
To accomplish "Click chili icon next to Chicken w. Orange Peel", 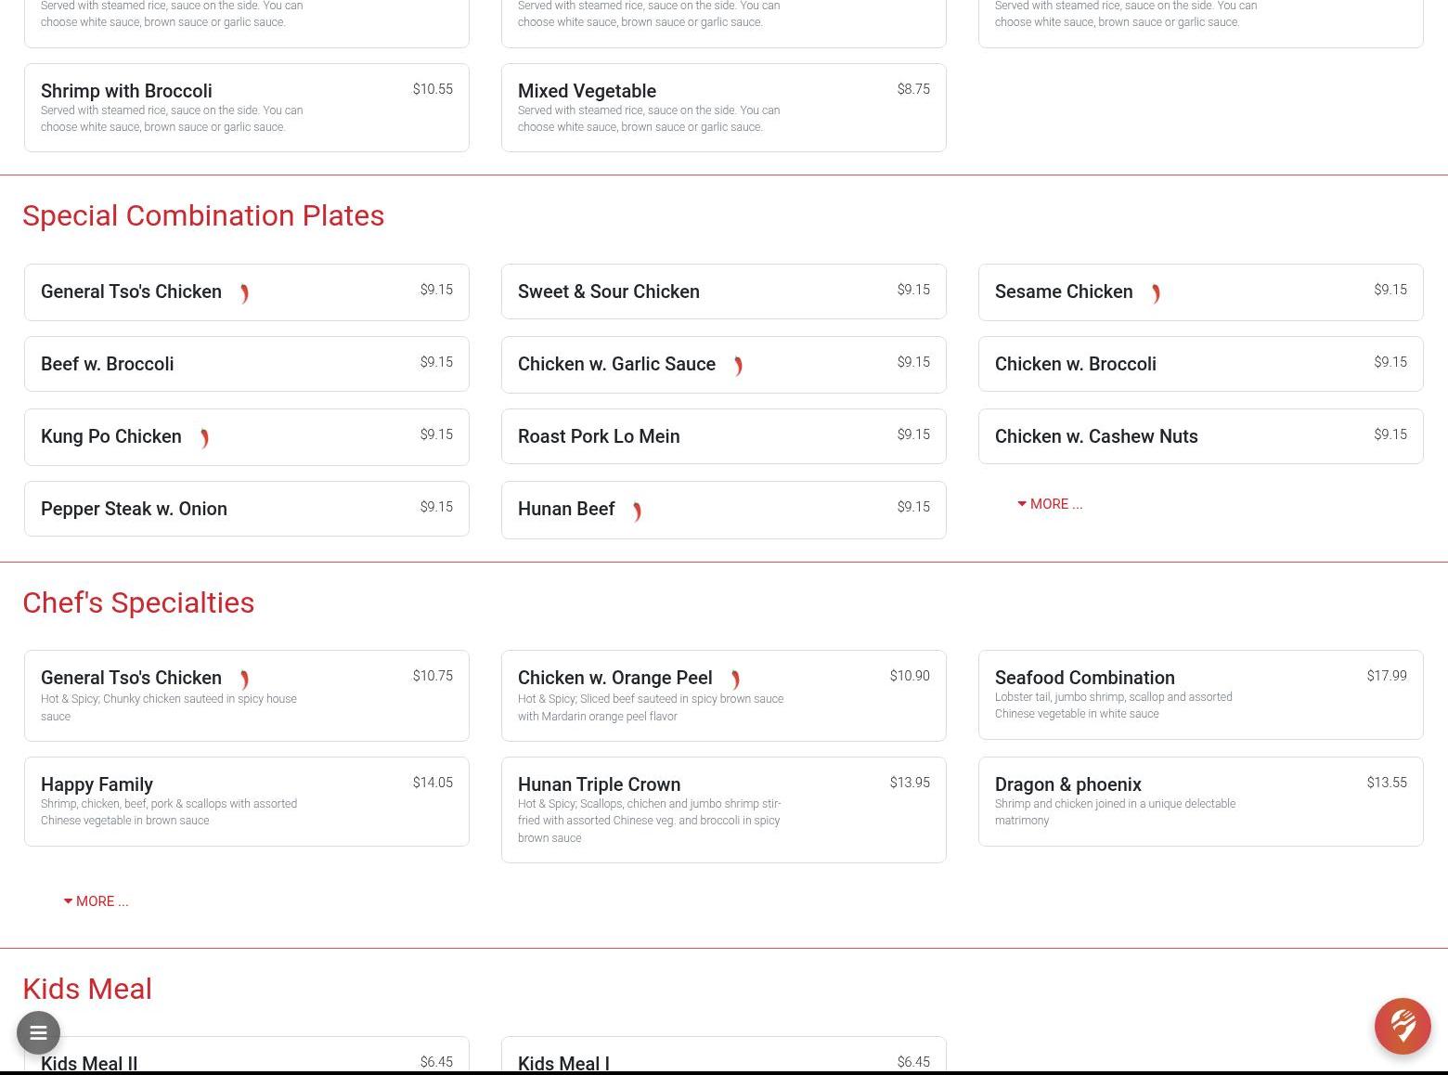I will (735, 680).
